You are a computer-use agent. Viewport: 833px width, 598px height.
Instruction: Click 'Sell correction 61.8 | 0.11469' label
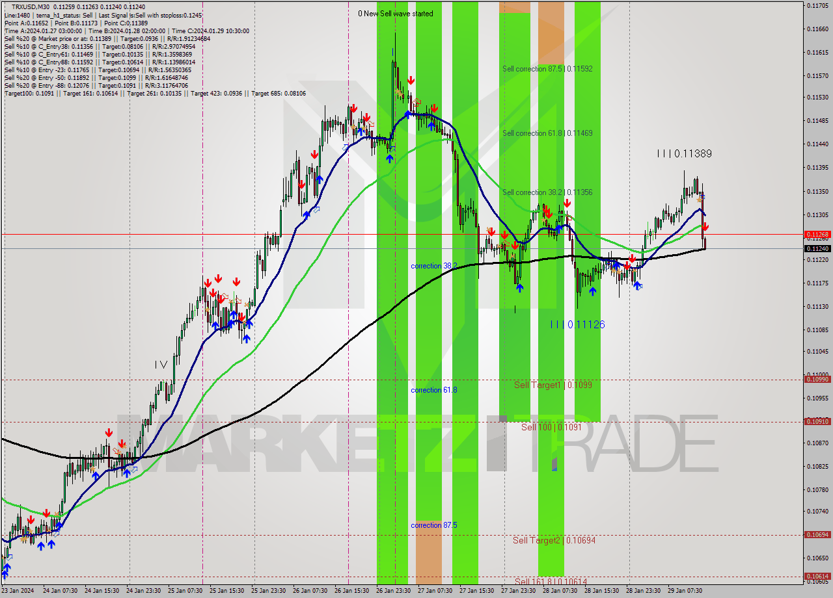click(x=547, y=133)
